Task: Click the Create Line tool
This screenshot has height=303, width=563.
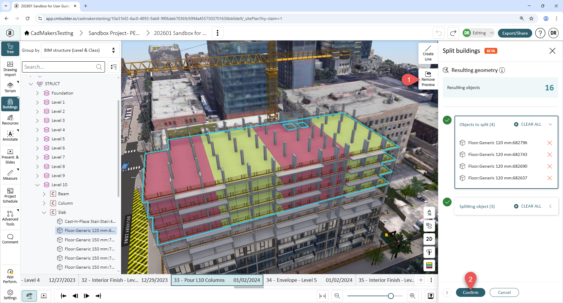Action: (428, 53)
